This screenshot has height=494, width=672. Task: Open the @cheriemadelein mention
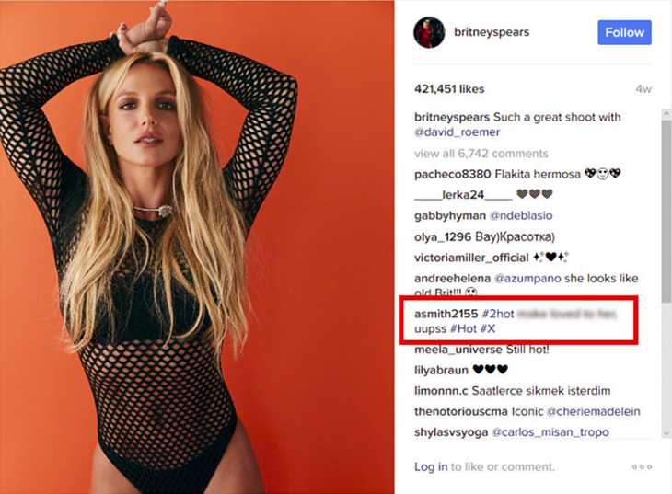pyautogui.click(x=594, y=411)
